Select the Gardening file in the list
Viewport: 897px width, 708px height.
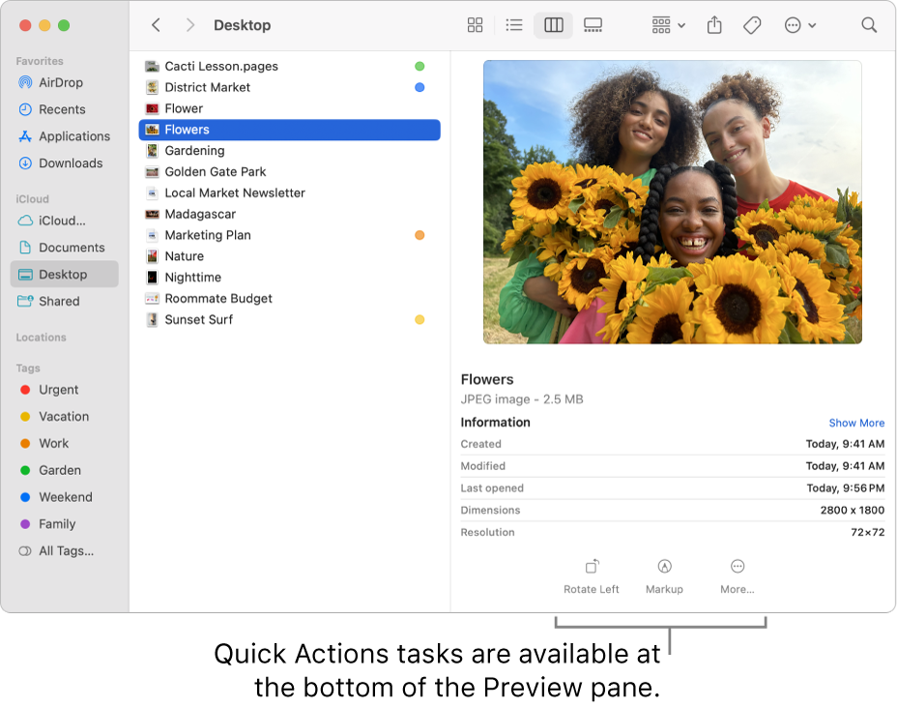click(x=196, y=151)
